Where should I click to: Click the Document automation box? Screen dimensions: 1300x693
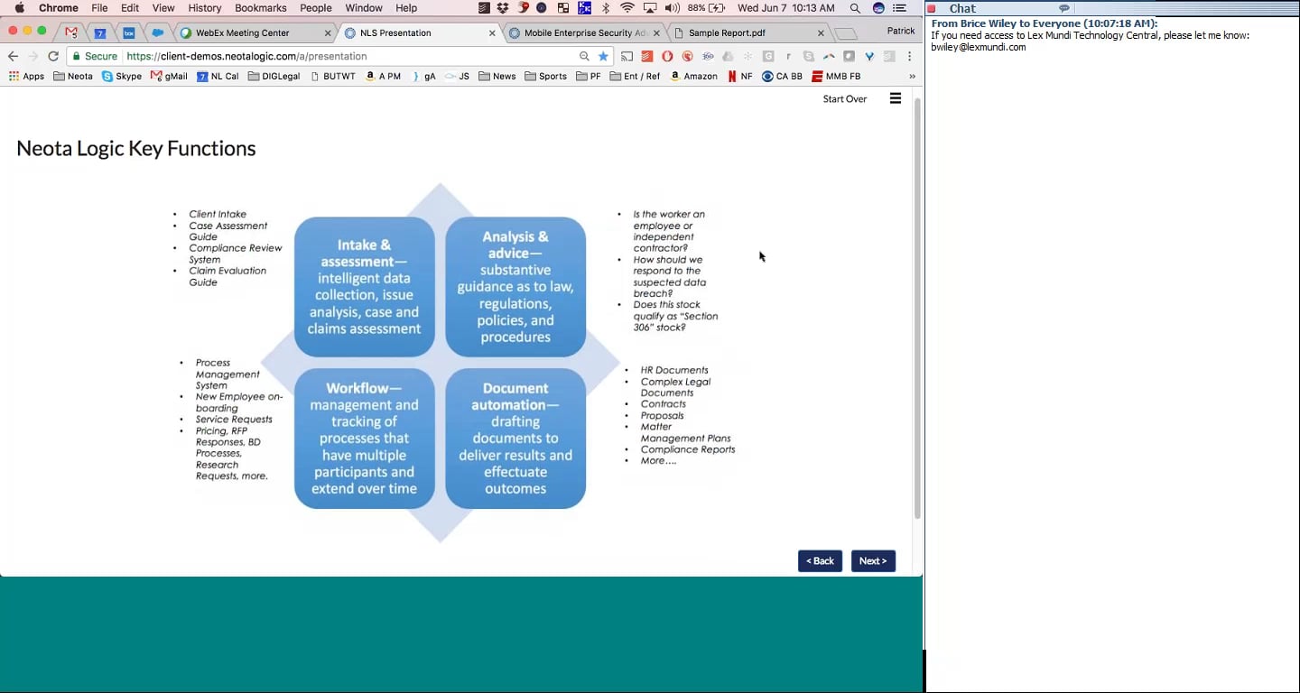[515, 439]
